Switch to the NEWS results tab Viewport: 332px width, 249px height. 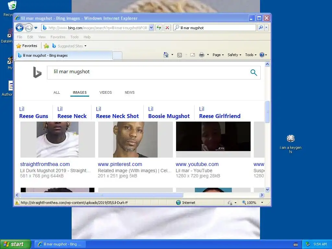[x=130, y=92]
